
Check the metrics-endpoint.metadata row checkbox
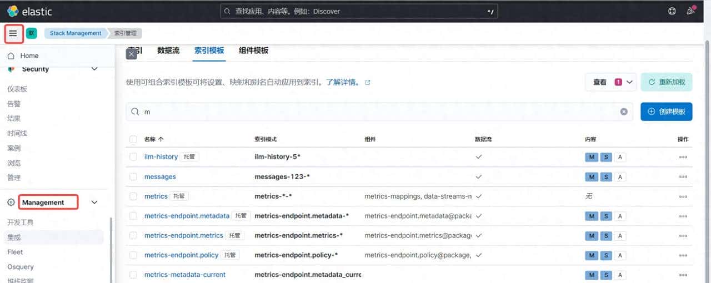[133, 216]
